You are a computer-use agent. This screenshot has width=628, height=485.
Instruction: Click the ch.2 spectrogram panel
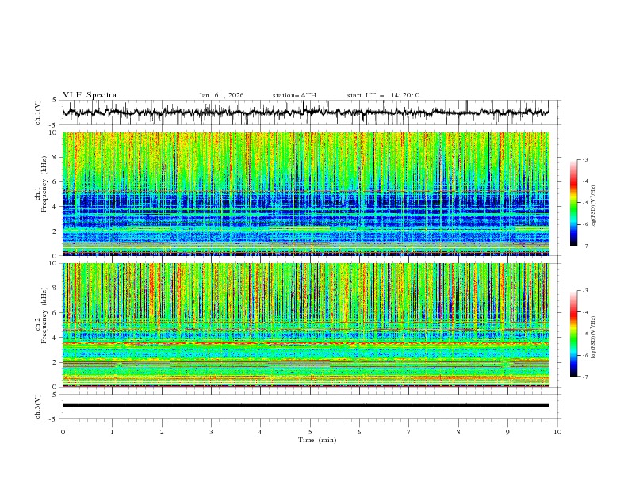pos(305,325)
